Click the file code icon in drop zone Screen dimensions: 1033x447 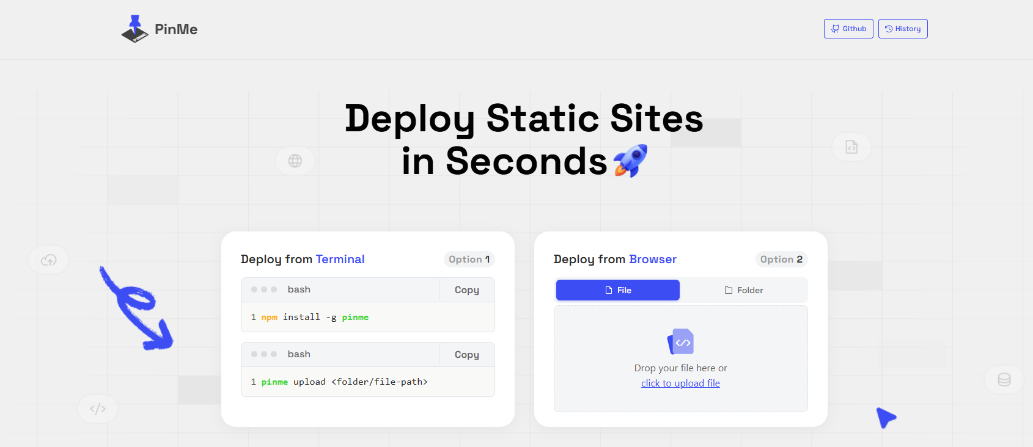(681, 341)
